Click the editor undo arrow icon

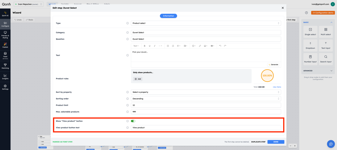(x=220, y=46)
